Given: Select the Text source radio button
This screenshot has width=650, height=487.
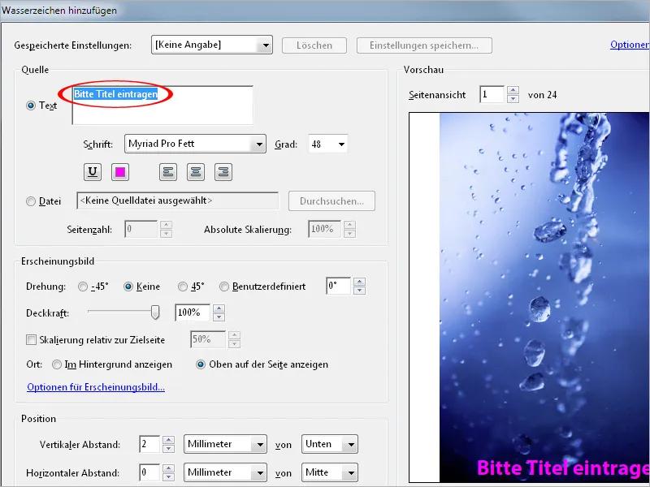Looking at the screenshot, I should click(x=31, y=106).
